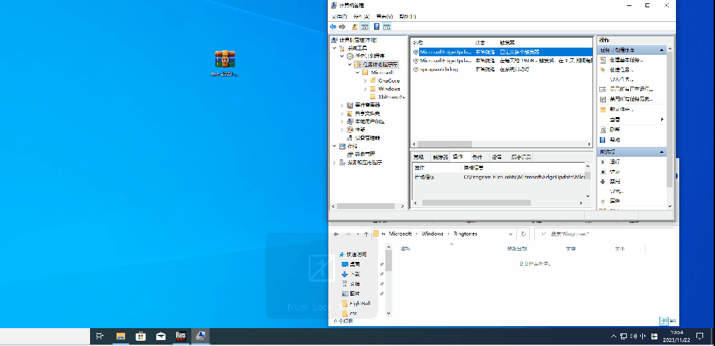Open the EightBall folder in File Explorer sidebar
Screen dimensions: 715x346
click(359, 304)
